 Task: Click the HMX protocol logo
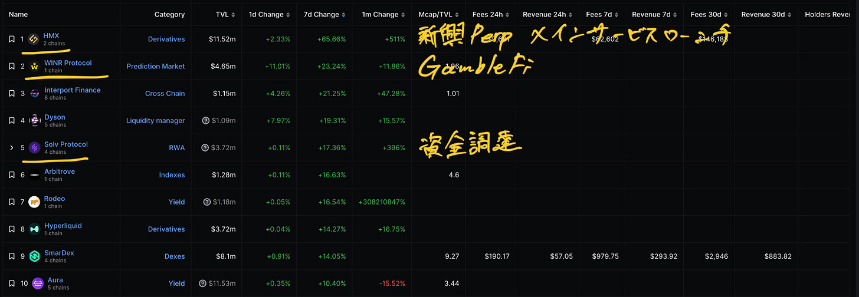pos(34,39)
